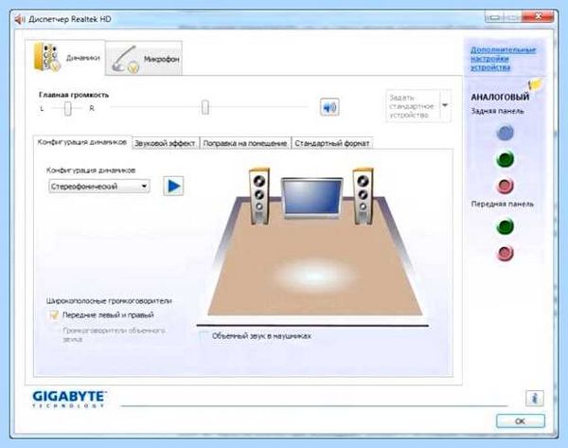Select the Конфигурация динамиков tab

click(x=82, y=142)
